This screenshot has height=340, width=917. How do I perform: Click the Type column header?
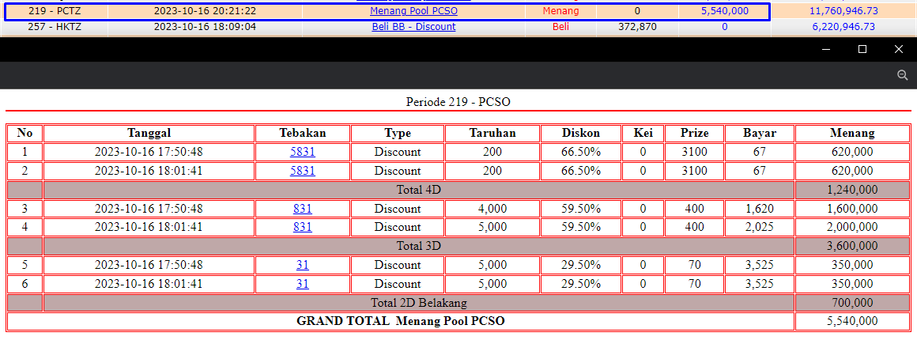coord(398,134)
